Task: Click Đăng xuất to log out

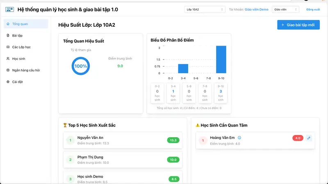Action: point(313,9)
